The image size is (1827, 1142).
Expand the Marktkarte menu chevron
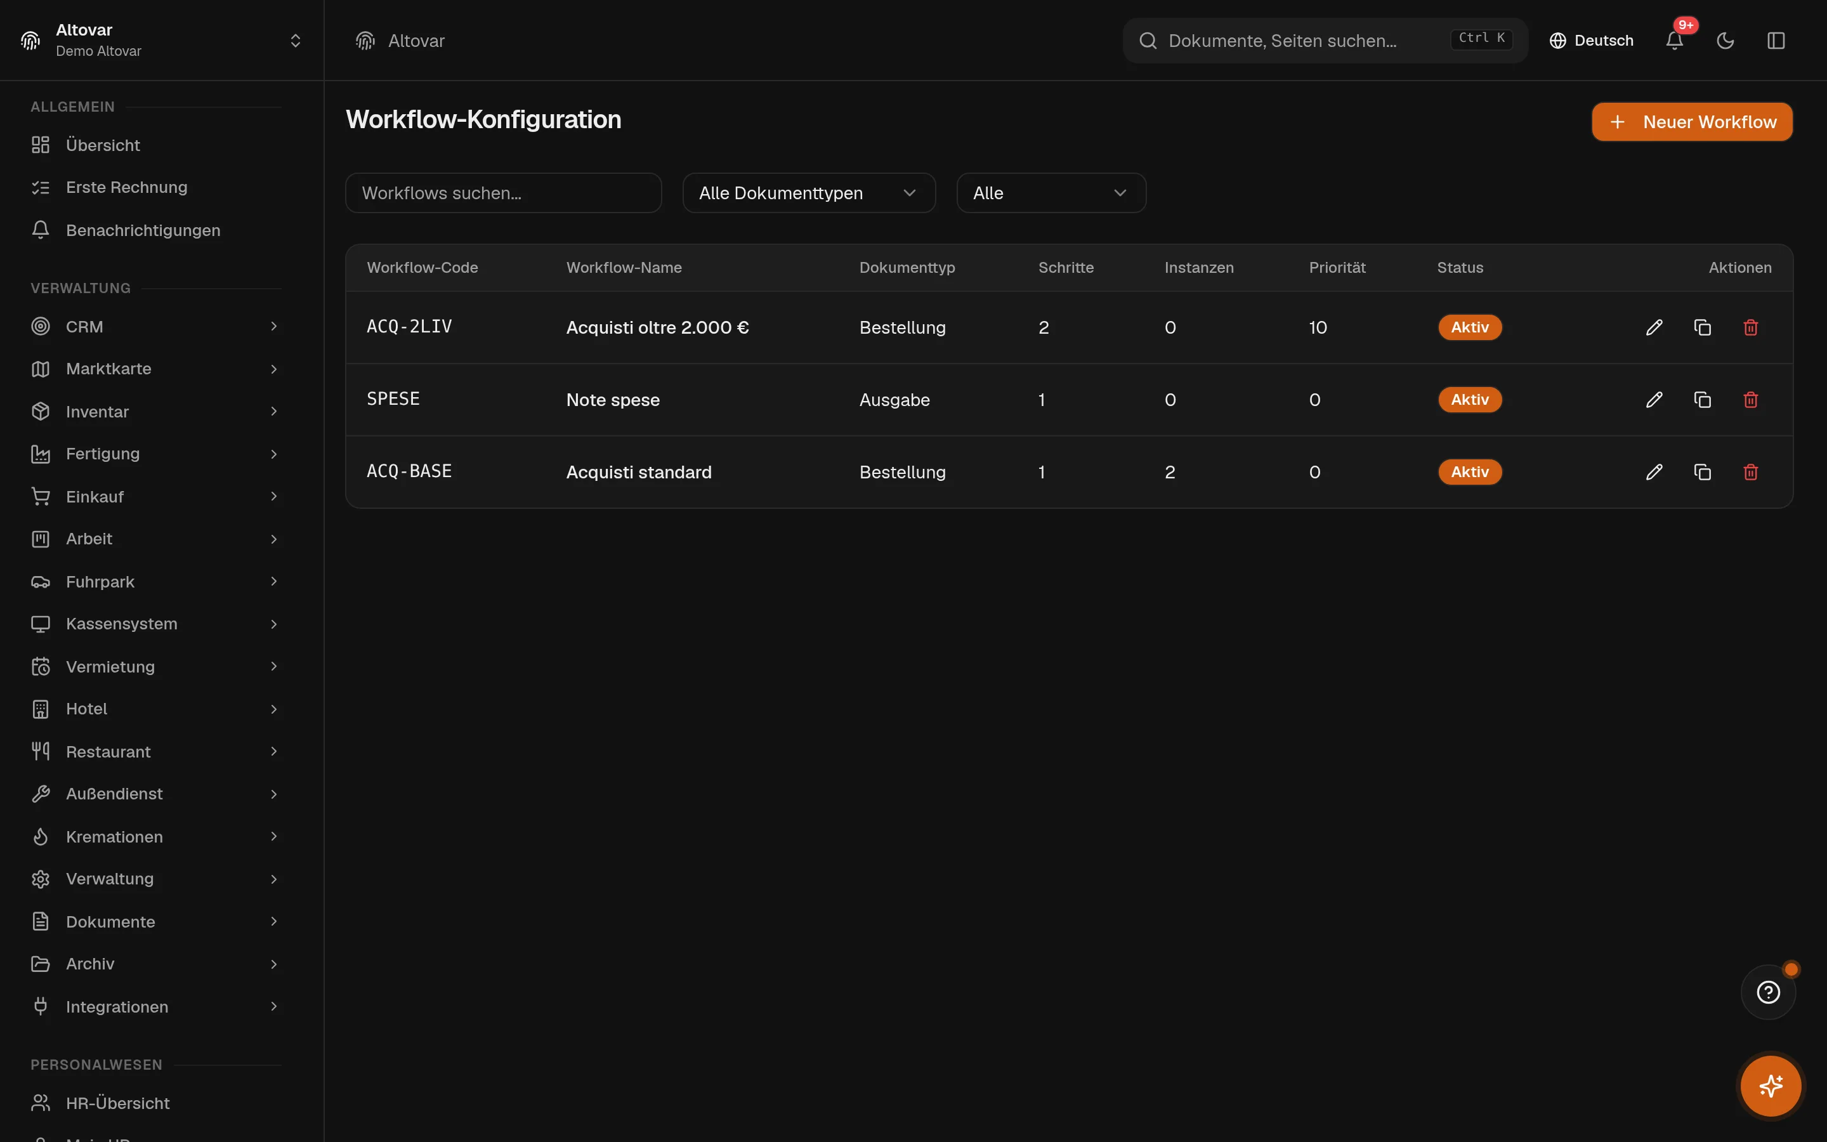click(x=274, y=369)
